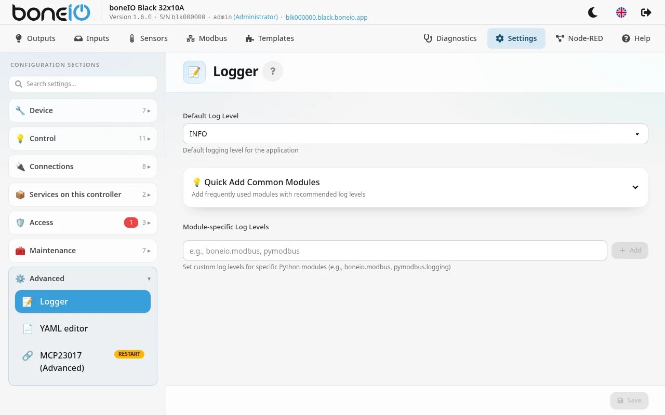The image size is (665, 415).
Task: Click the Logger notepad header icon
Action: (194, 72)
